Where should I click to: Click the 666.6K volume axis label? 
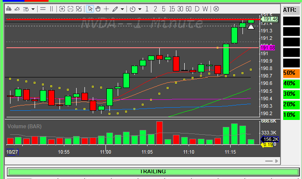pyautogui.click(x=269, y=121)
